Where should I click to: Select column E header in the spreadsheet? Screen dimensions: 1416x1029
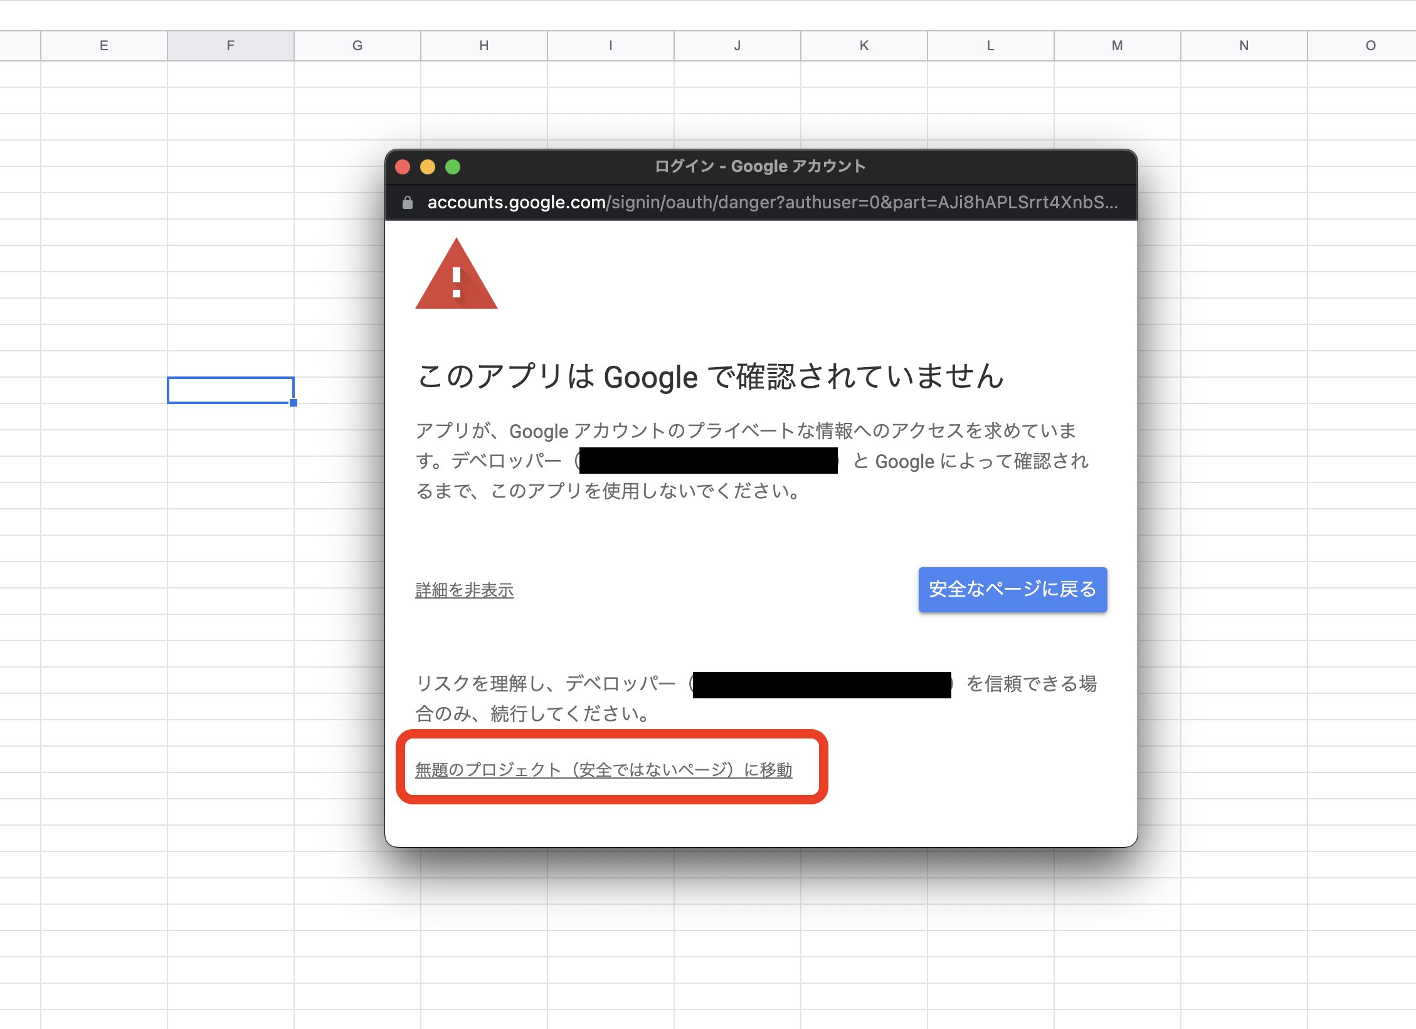(104, 46)
